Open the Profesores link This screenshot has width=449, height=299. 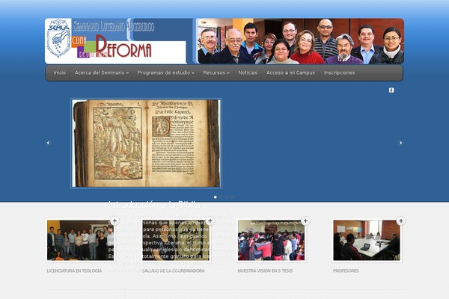point(346,271)
